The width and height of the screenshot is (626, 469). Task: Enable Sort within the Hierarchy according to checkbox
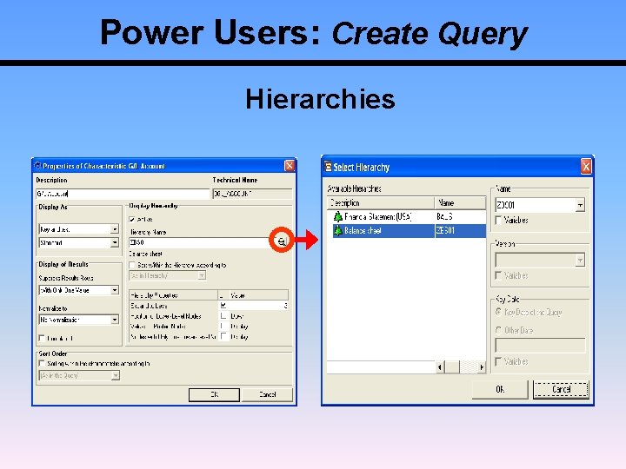(132, 265)
